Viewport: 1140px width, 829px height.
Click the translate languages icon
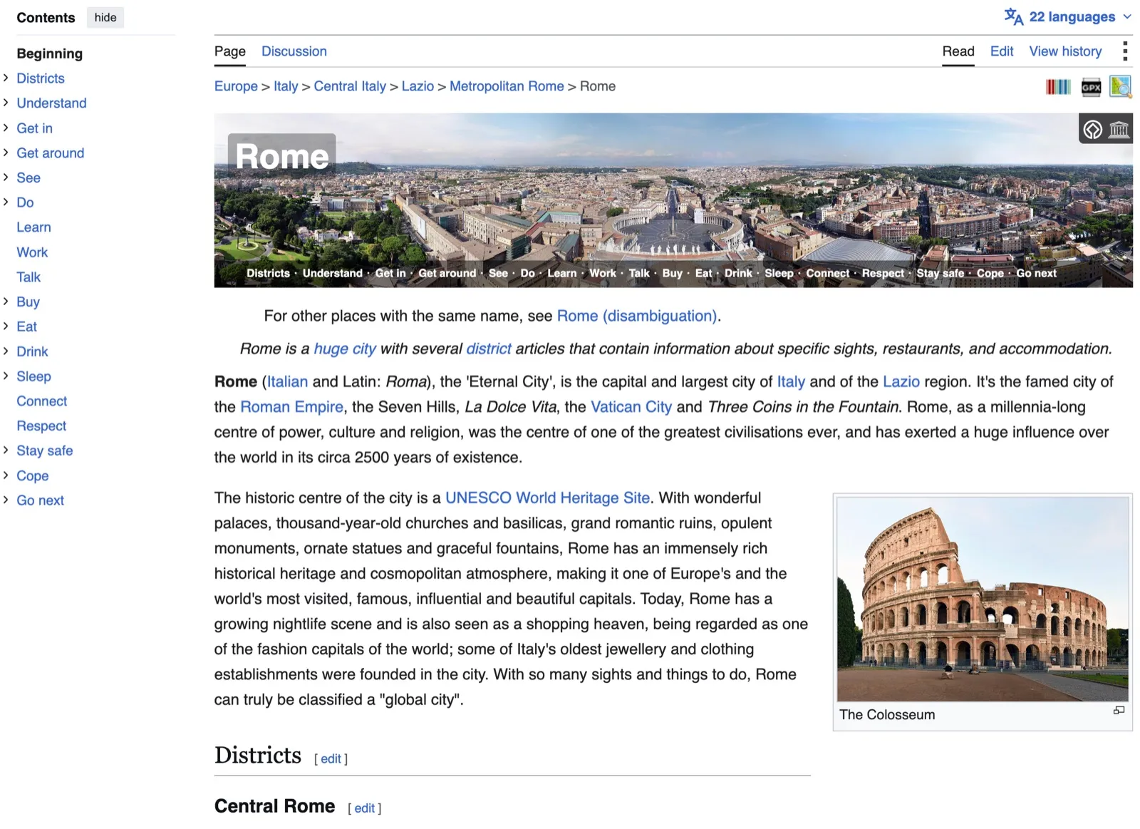(1013, 16)
